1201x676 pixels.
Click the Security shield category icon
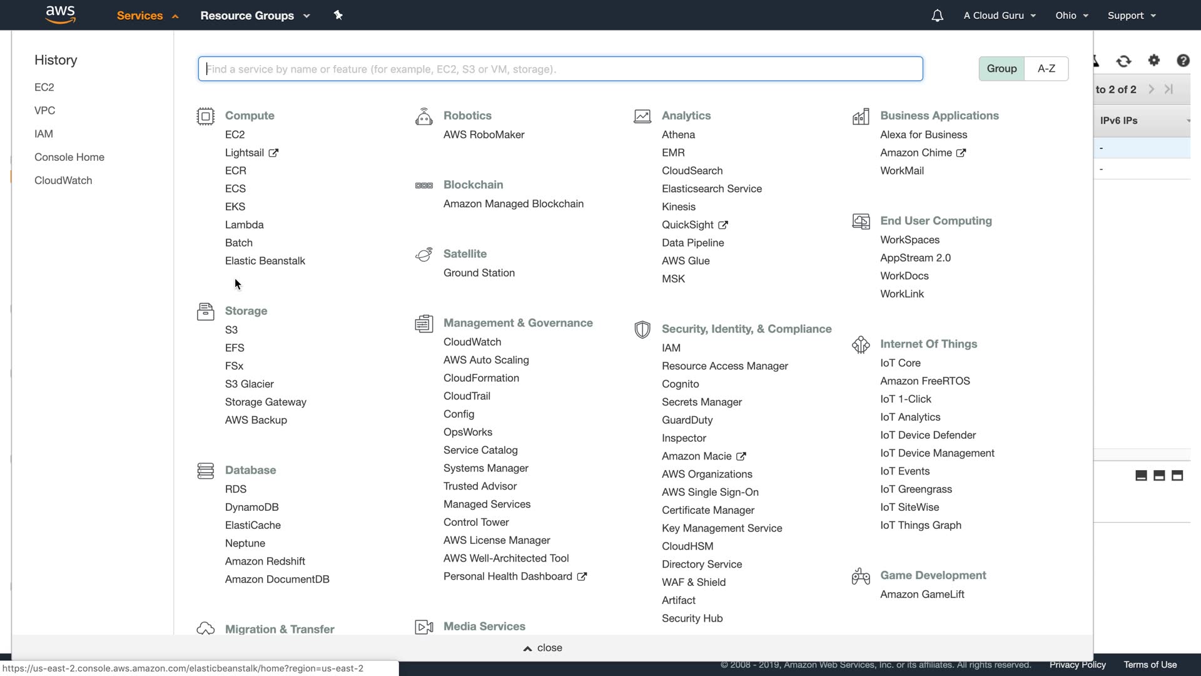tap(642, 330)
